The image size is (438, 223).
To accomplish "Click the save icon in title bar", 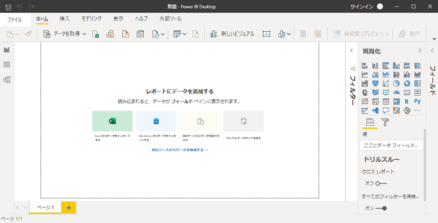I will [8, 7].
